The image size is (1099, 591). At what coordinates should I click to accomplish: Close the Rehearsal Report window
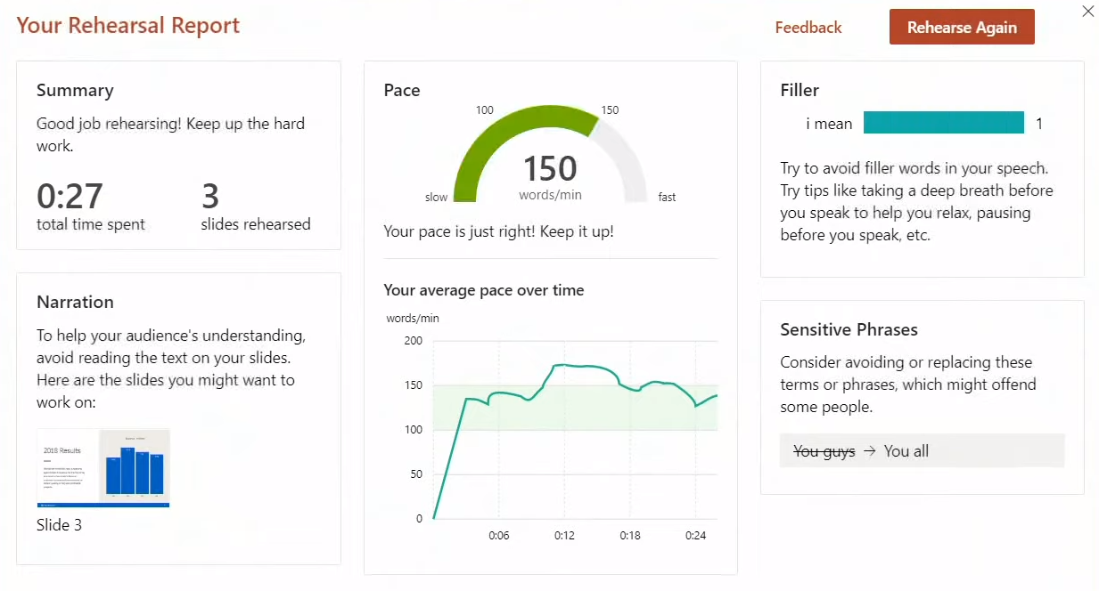[x=1087, y=12]
